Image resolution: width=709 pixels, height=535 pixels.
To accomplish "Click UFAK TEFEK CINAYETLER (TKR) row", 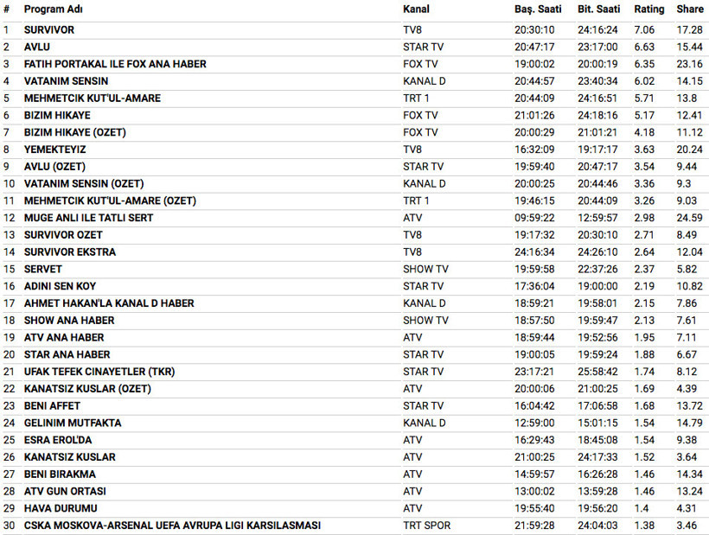I will click(x=99, y=372).
